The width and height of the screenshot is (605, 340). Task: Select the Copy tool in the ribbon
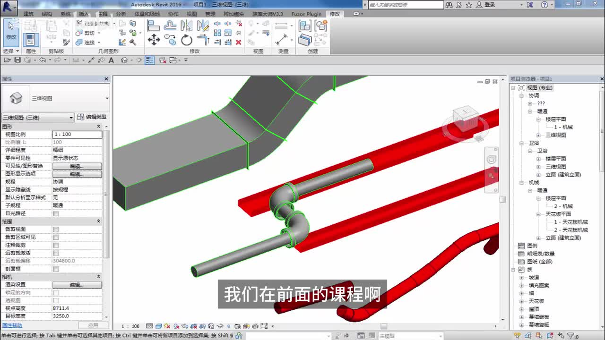tap(170, 40)
